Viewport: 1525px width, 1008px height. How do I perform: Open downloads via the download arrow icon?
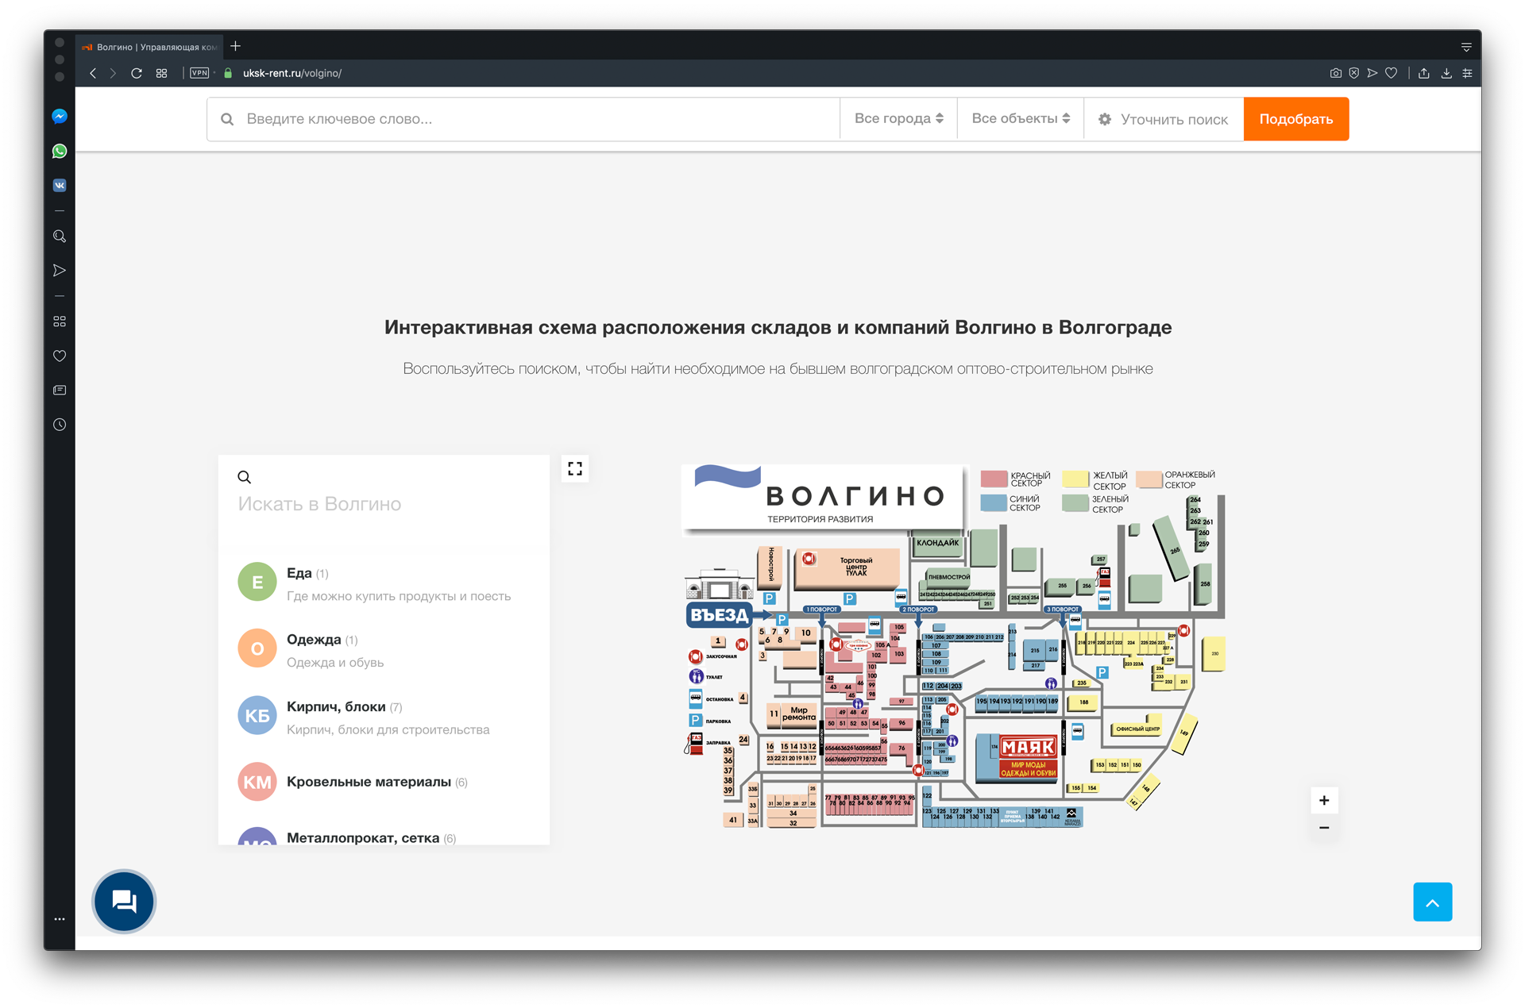click(x=1447, y=72)
